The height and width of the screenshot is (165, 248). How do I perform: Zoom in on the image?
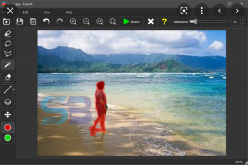(x=73, y=22)
